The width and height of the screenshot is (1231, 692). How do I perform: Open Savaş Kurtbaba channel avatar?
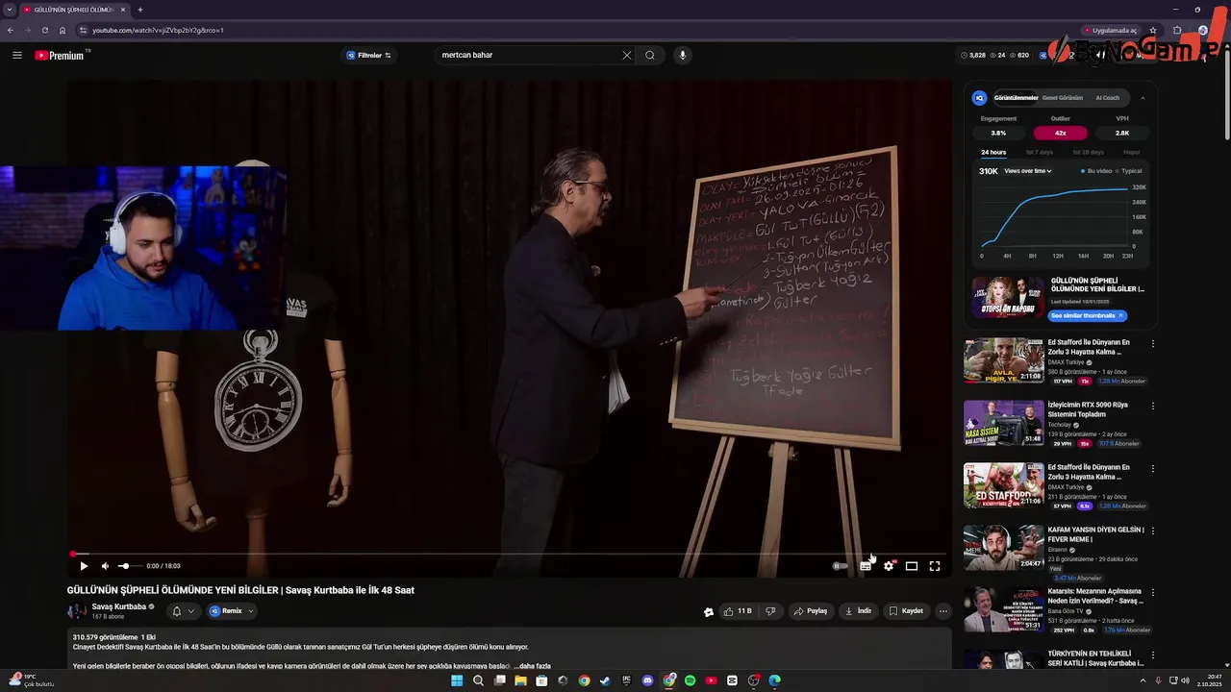click(76, 611)
